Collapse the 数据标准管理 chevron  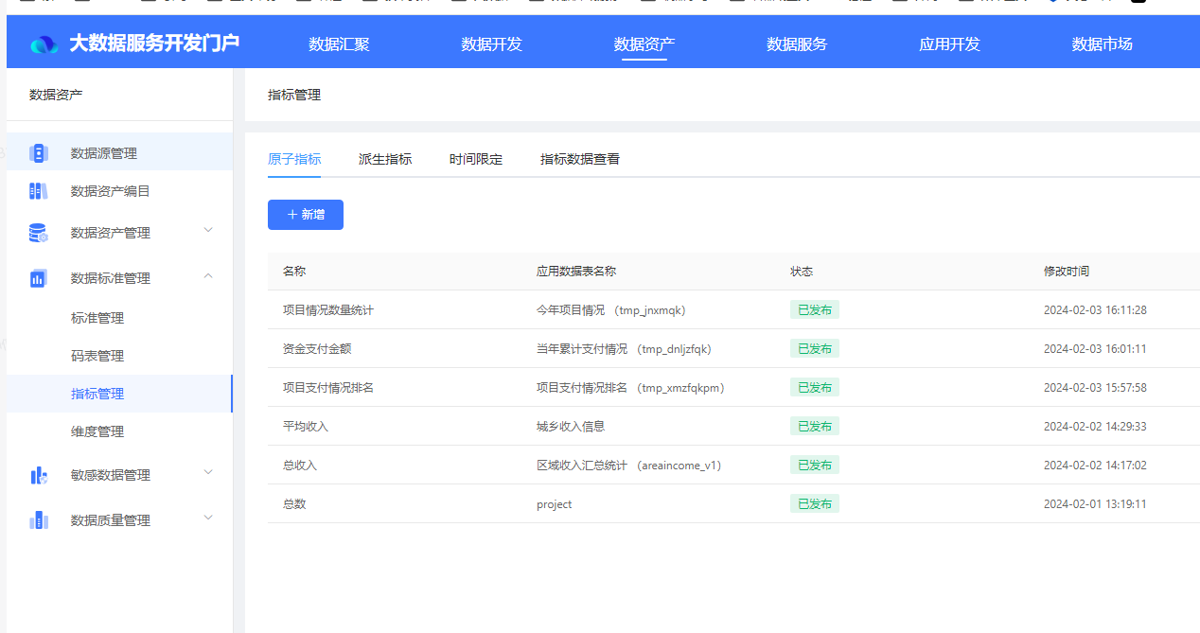coord(209,276)
